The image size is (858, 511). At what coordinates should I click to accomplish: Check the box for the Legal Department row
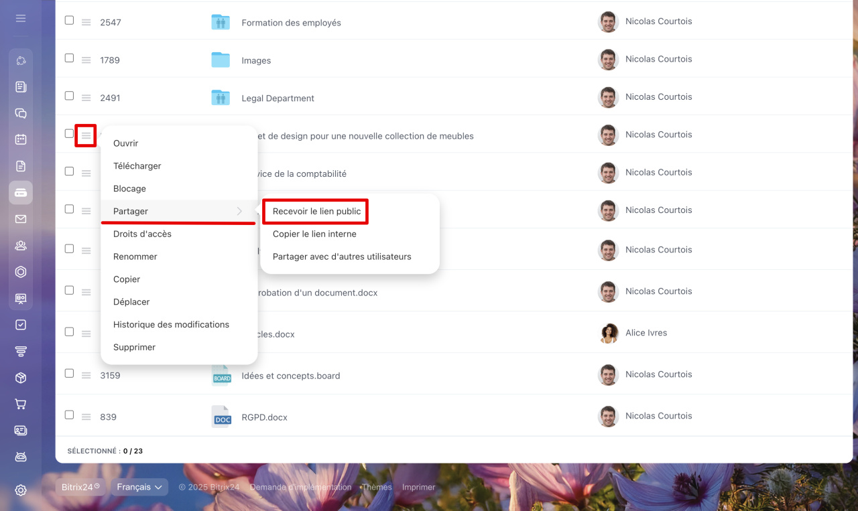pyautogui.click(x=69, y=96)
